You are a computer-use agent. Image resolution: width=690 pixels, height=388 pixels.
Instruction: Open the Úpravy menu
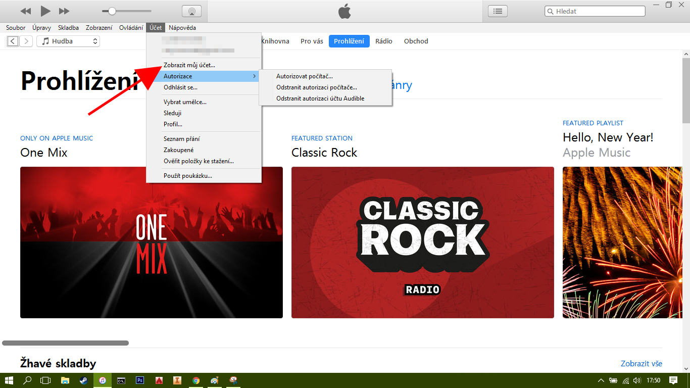point(41,28)
